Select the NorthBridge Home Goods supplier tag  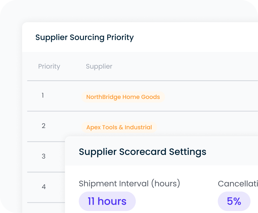coord(123,97)
